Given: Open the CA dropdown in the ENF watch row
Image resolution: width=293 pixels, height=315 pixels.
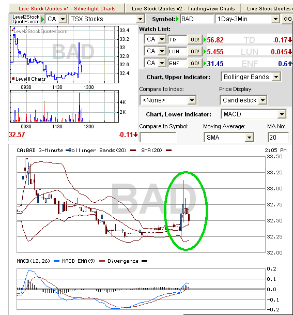Looking at the screenshot, I should click(x=155, y=63).
